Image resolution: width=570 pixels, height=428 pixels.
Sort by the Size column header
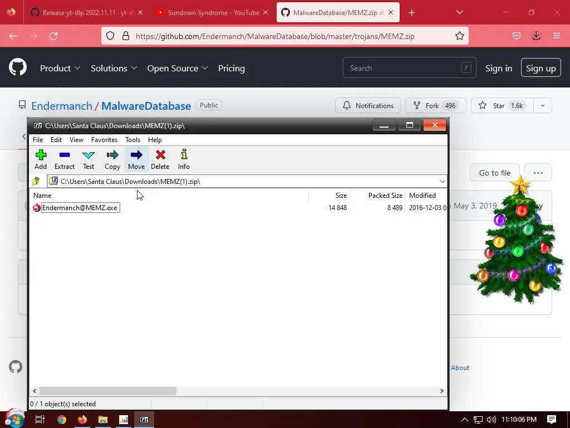point(330,196)
